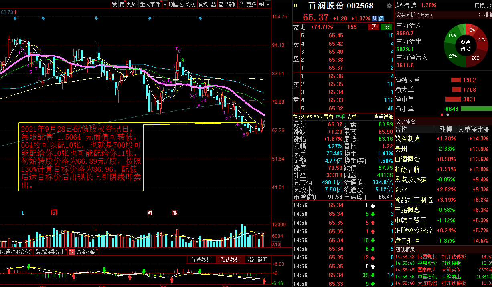492x287 pixels.
Task: Open the 食品加工制造 sector row
Action: [443, 200]
